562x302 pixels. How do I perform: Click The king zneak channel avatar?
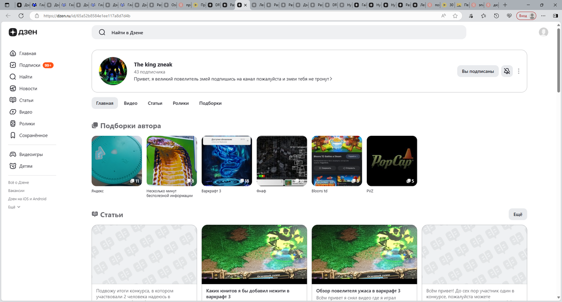coord(113,71)
